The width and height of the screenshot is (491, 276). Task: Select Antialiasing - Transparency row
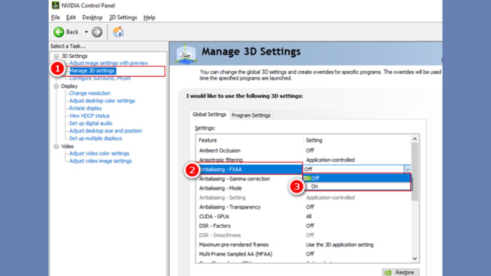(303, 207)
